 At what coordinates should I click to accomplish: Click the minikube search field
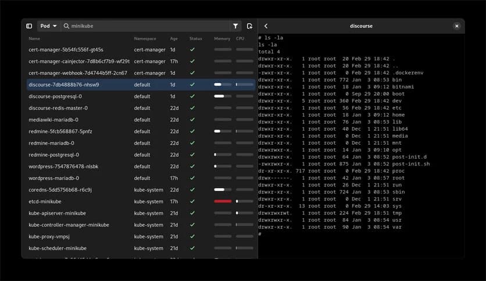[145, 26]
